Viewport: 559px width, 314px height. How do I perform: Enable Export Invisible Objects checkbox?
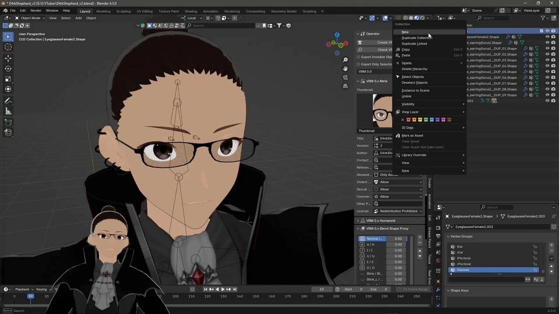[x=359, y=57]
